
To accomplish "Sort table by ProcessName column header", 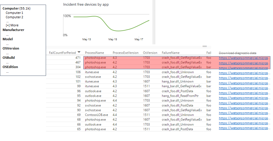I will pyautogui.click(x=94, y=53).
